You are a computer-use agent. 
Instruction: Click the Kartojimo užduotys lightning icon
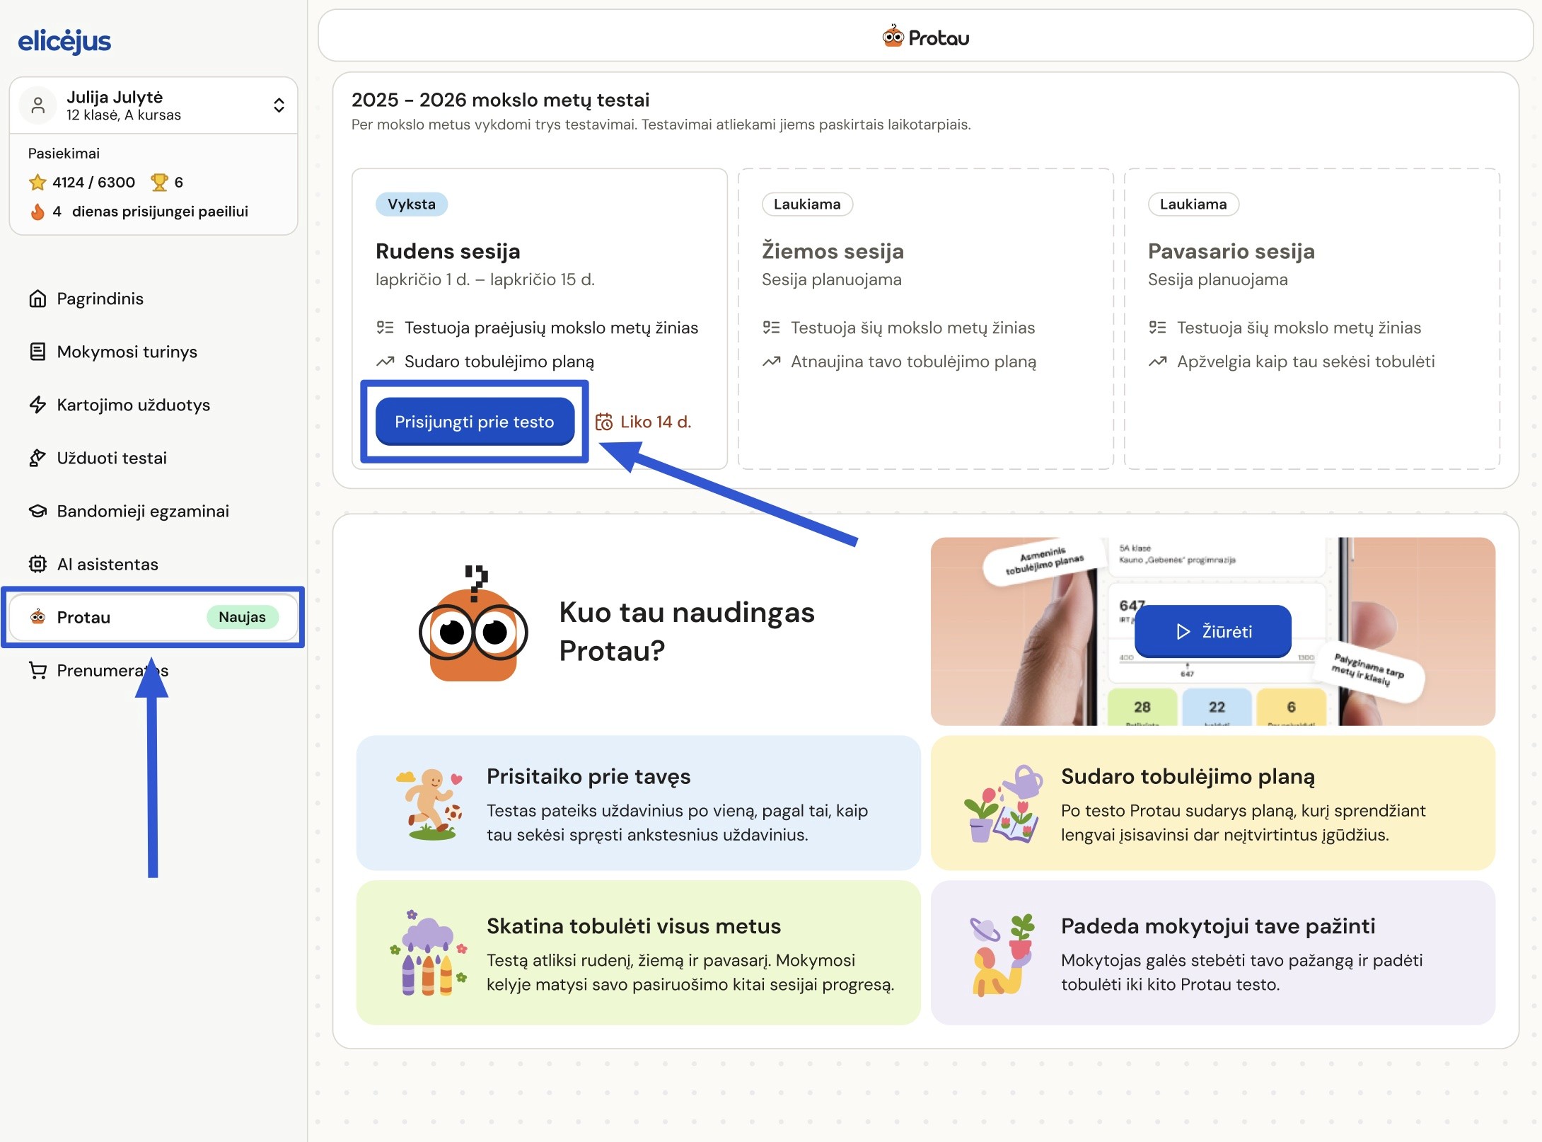37,405
